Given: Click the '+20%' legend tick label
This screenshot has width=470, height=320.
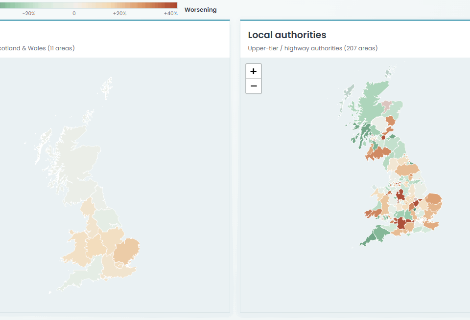Looking at the screenshot, I should (119, 14).
